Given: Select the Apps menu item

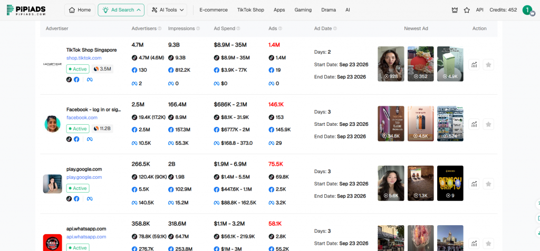Looking at the screenshot, I should click(x=279, y=10).
